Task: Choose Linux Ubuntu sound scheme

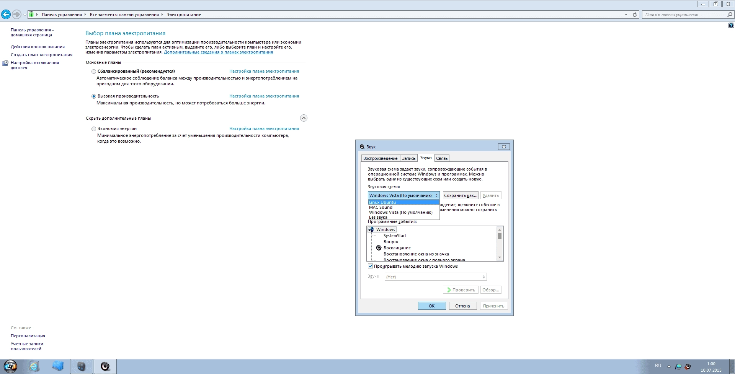Action: point(403,202)
